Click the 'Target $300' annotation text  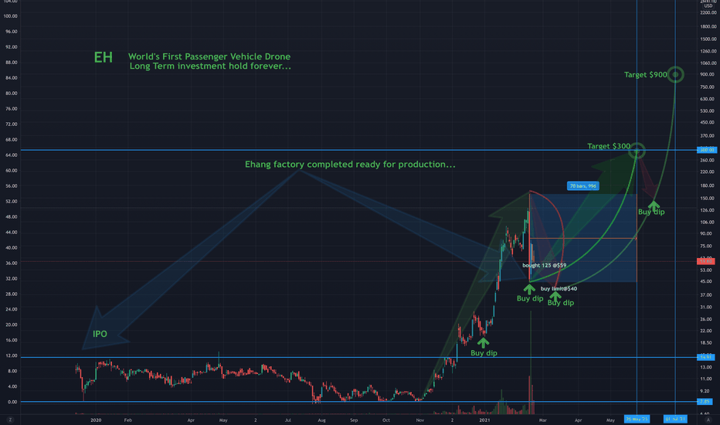(x=609, y=146)
